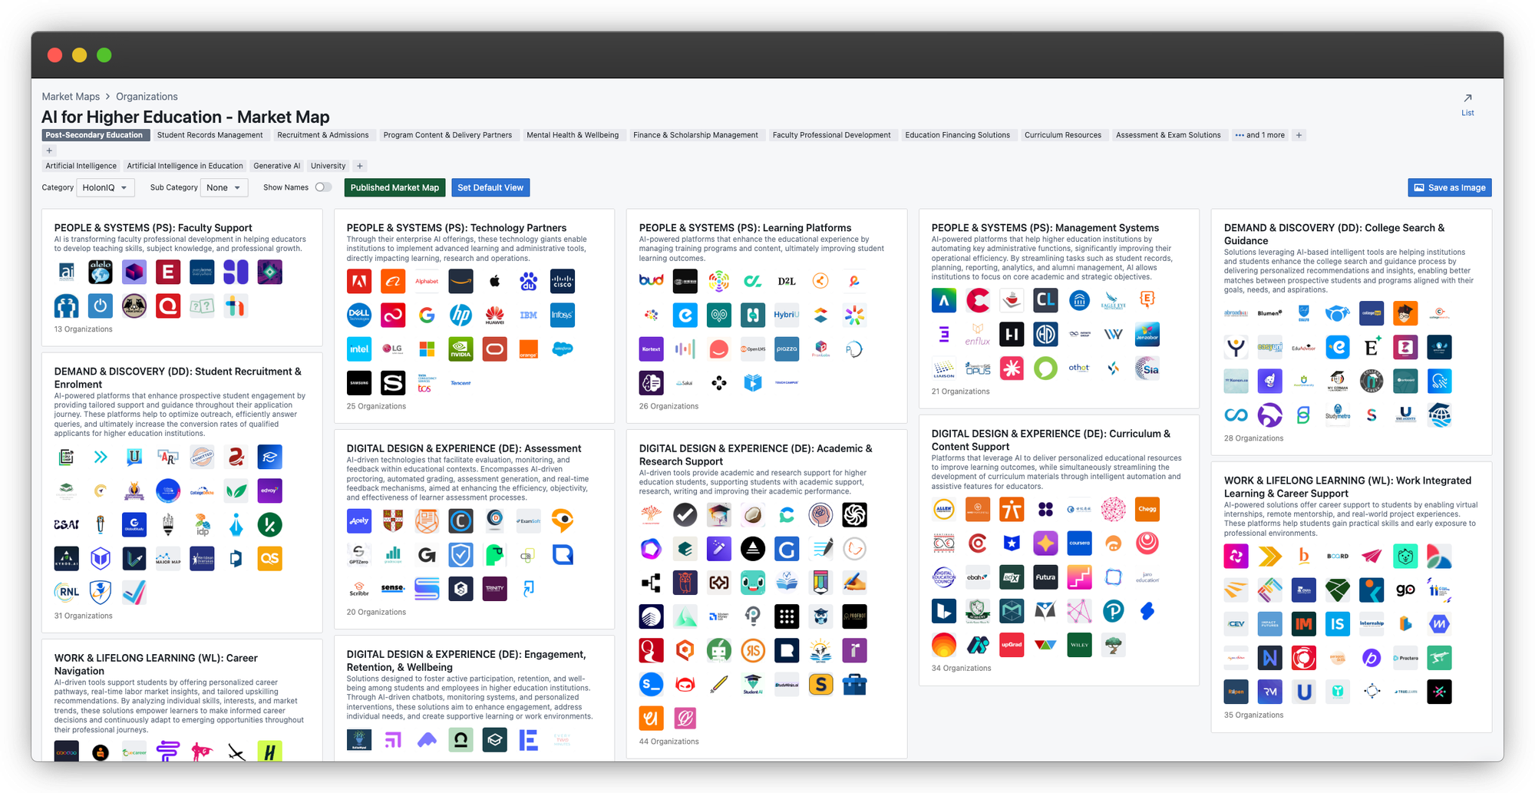The image size is (1535, 793).
Task: Select the Baidu paw logo
Action: click(529, 281)
